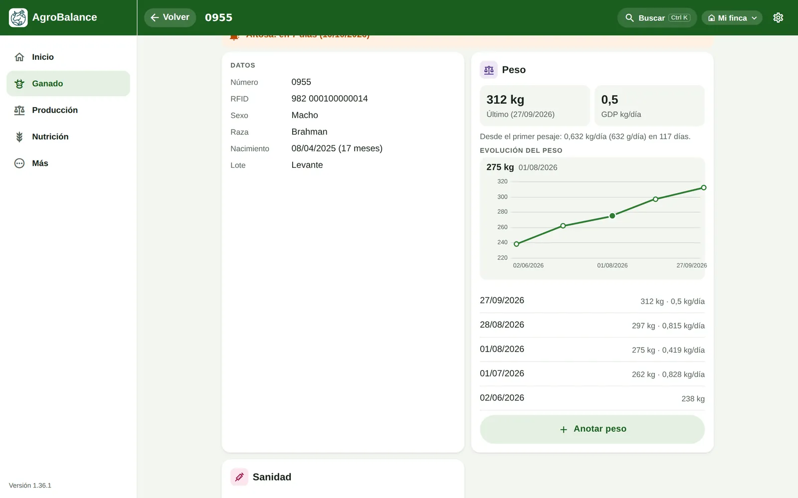Click the Peso scale icon
Image resolution: width=798 pixels, height=498 pixels.
pyautogui.click(x=489, y=70)
